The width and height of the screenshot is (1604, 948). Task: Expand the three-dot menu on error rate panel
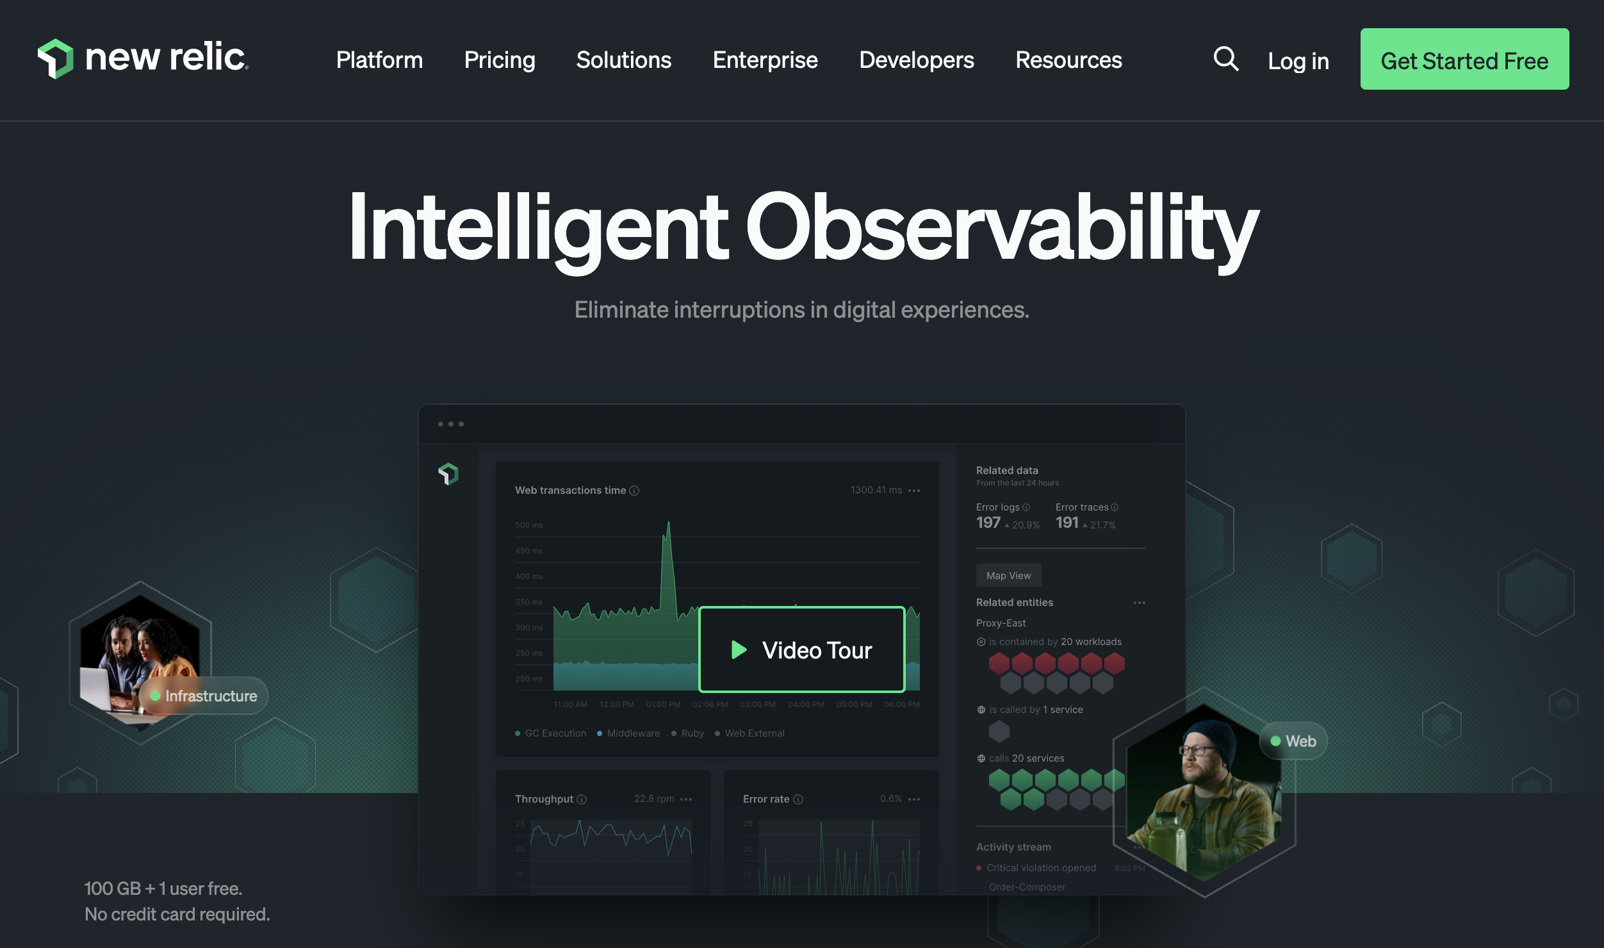[x=915, y=798]
